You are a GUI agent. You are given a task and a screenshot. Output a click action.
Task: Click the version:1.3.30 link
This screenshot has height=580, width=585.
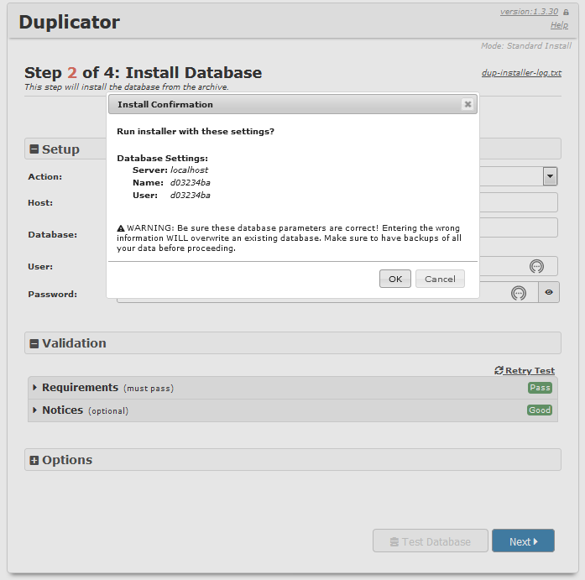pos(529,12)
